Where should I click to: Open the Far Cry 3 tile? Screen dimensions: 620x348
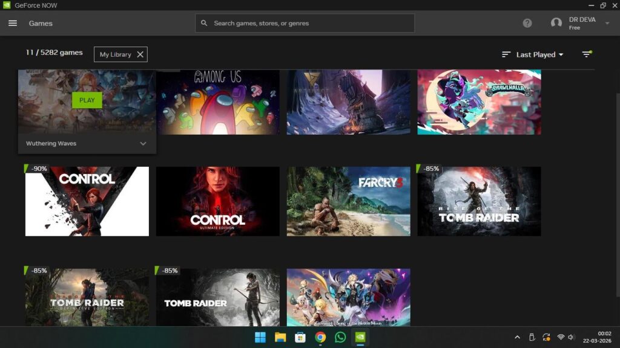(x=348, y=201)
